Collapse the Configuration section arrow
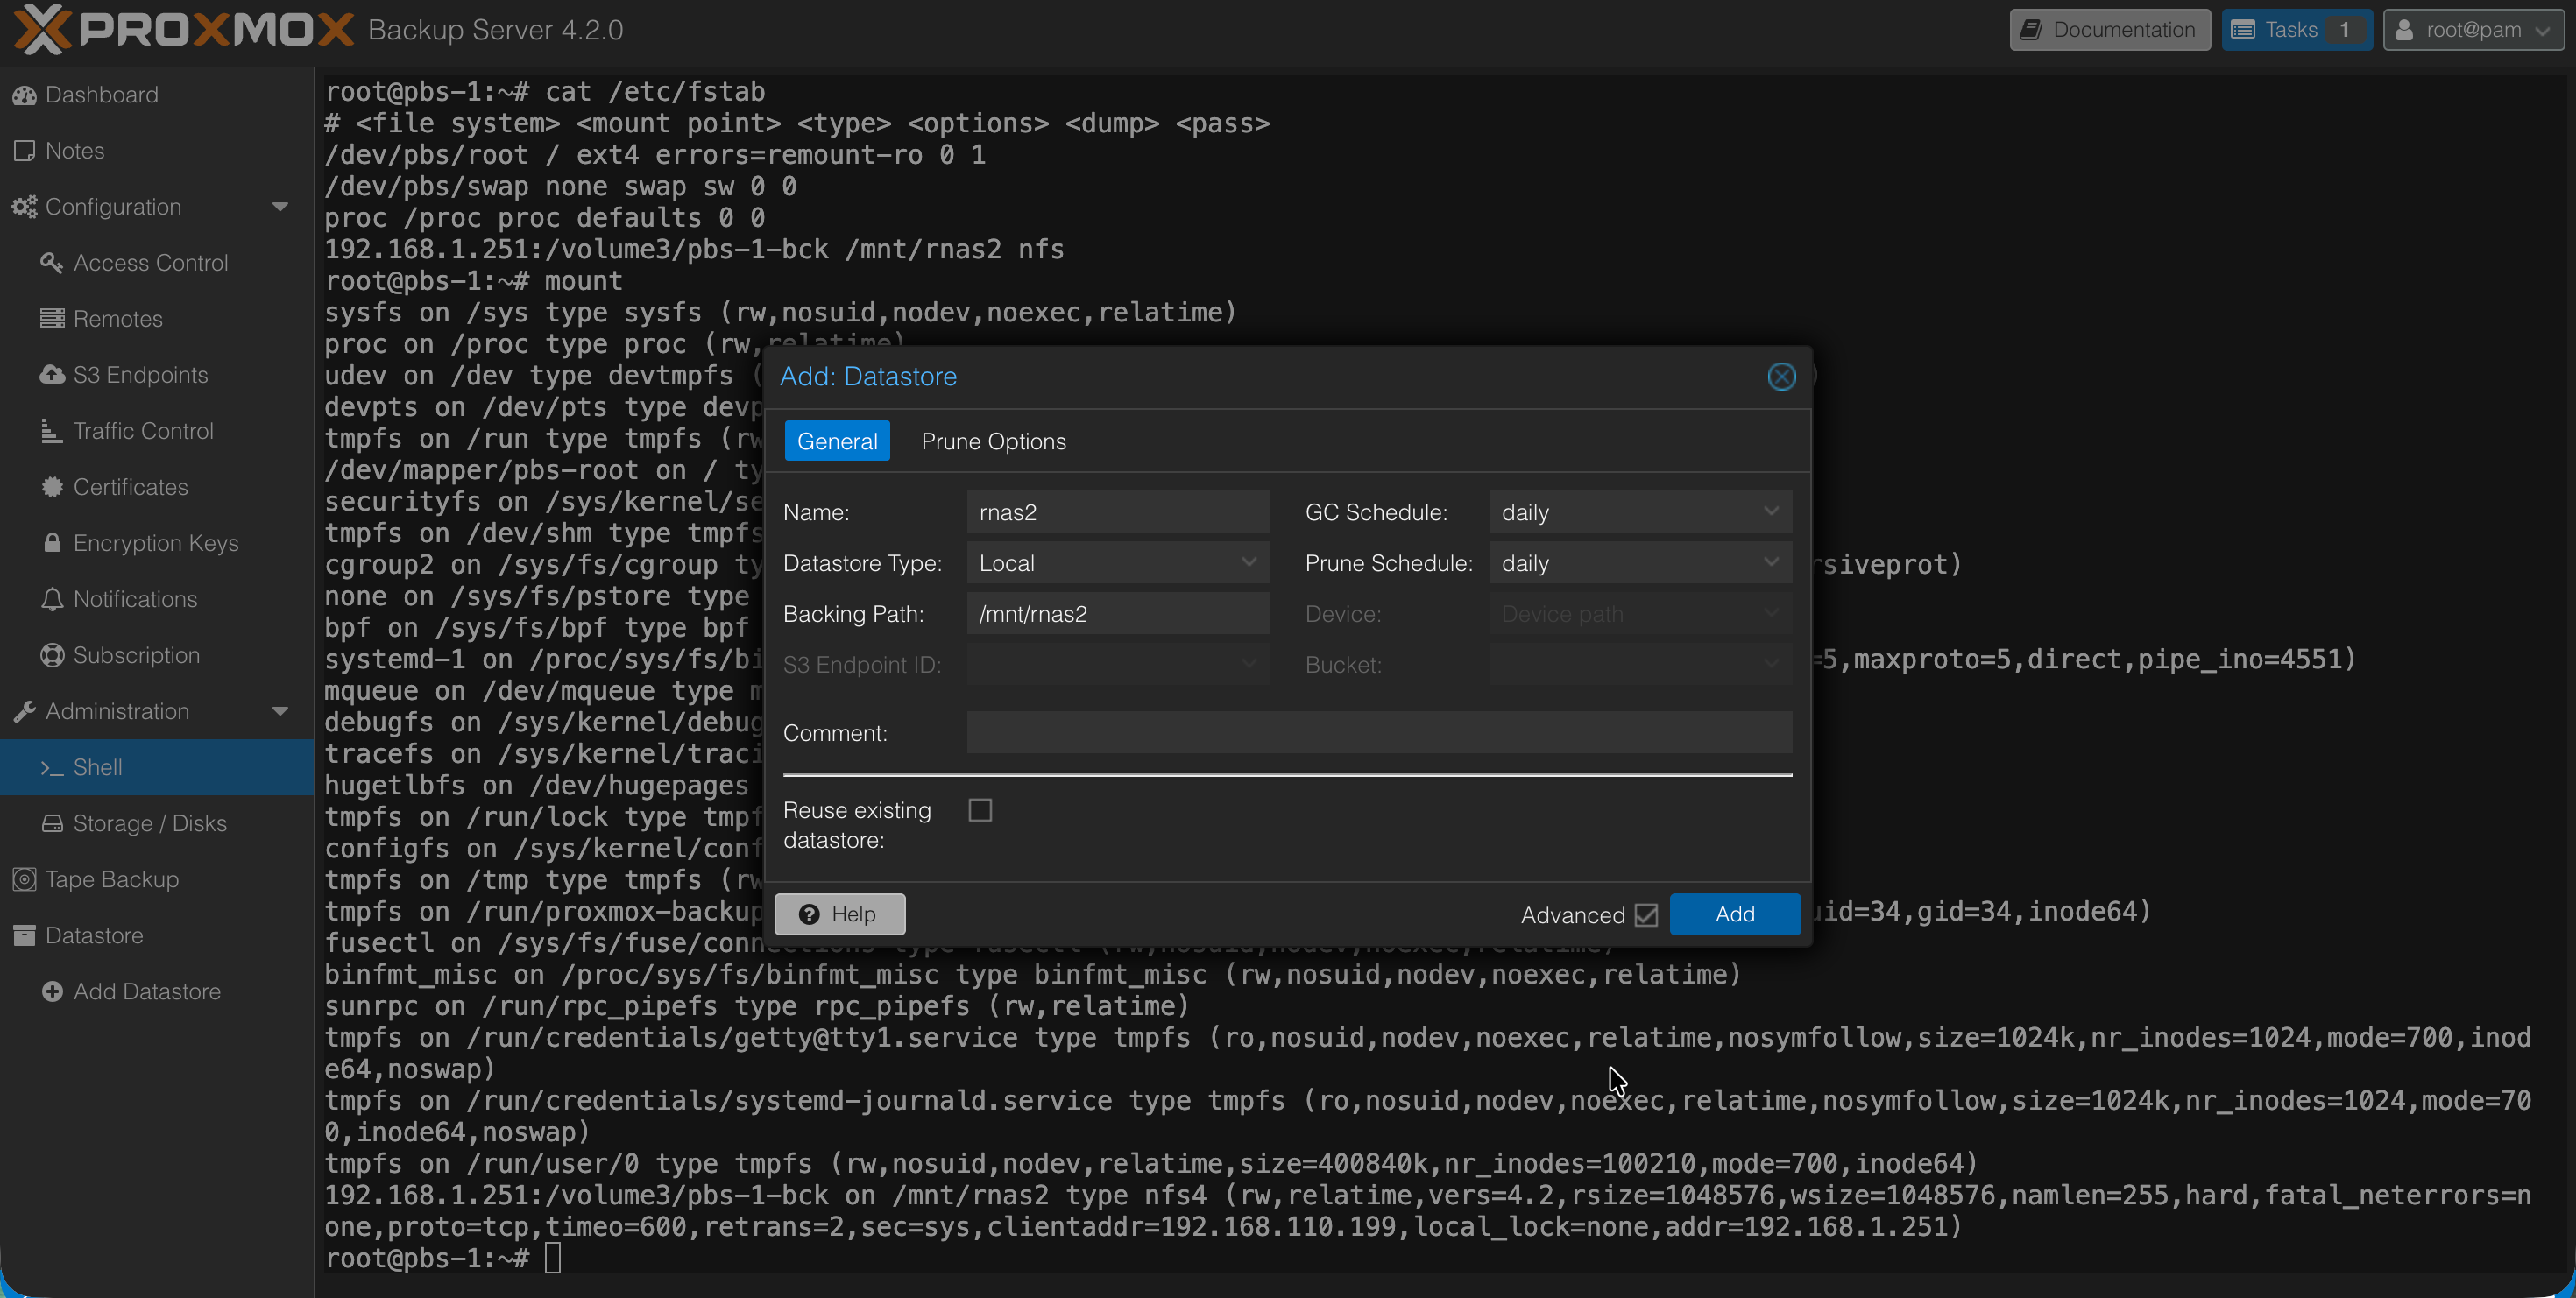The width and height of the screenshot is (2576, 1298). pyautogui.click(x=280, y=207)
